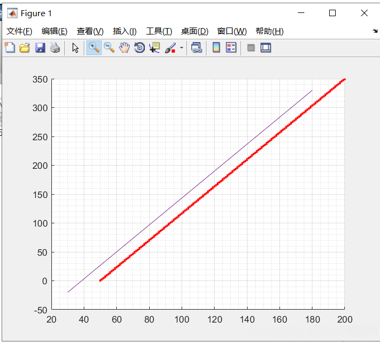Select the Data Cursor tool
380x342 pixels.
[155, 47]
